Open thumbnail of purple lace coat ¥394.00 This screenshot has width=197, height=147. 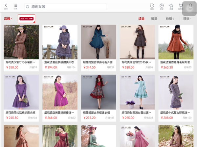coord(60,42)
